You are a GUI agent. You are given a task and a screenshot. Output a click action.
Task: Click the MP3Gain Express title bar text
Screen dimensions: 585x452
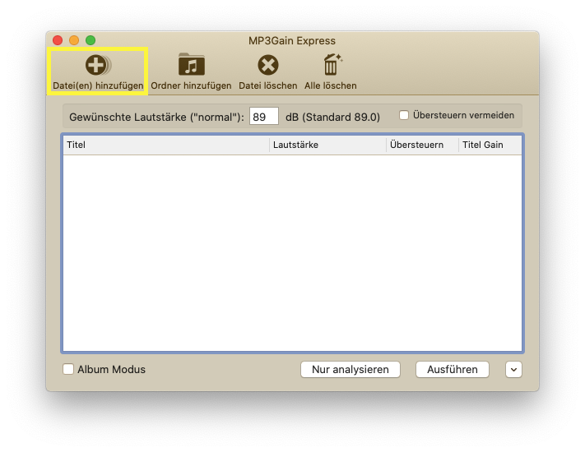tap(292, 40)
